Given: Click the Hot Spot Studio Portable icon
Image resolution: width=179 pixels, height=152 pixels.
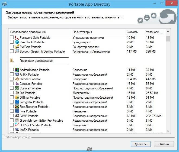Looking at the screenshot, I should 17,125.
